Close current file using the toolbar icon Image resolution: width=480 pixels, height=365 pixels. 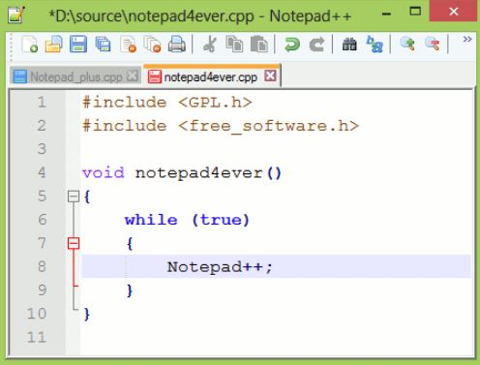[x=128, y=45]
